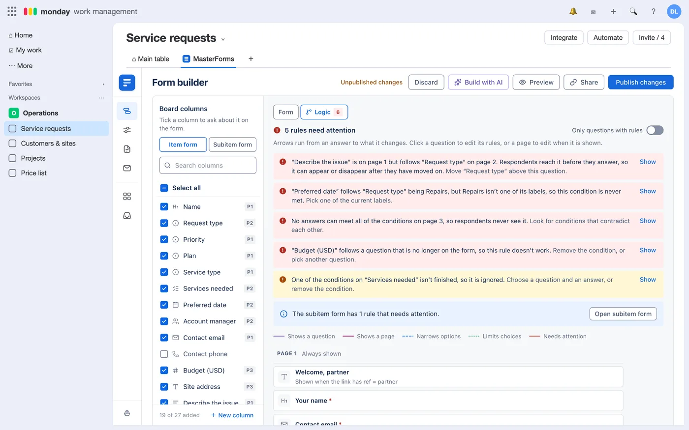Click the Search columns field
Screen dimensions: 689x430
208,166
